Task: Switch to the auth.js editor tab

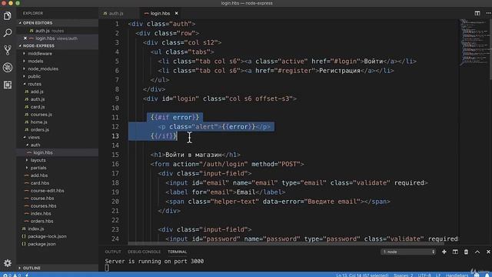Action: tap(116, 13)
